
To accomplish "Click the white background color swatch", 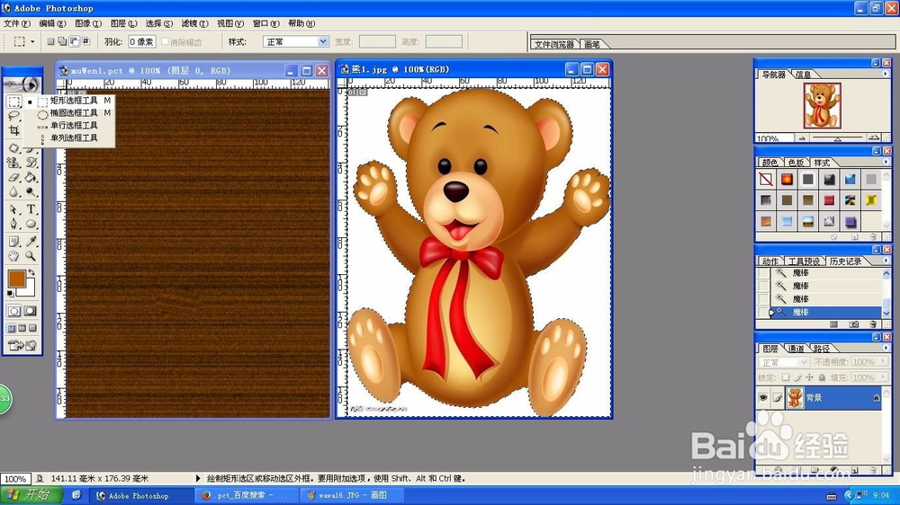I will pos(30,291).
